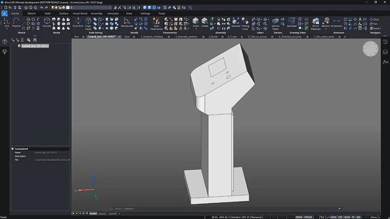Viewport: 390px width, 219px height.
Task: Switch to the Annotate ribbon tab
Action: (x=113, y=14)
